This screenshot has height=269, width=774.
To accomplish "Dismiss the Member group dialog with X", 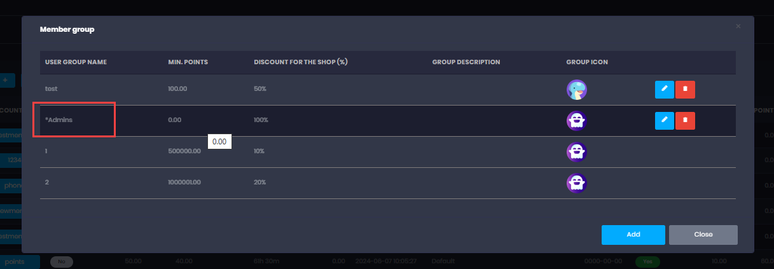I will pos(738,27).
